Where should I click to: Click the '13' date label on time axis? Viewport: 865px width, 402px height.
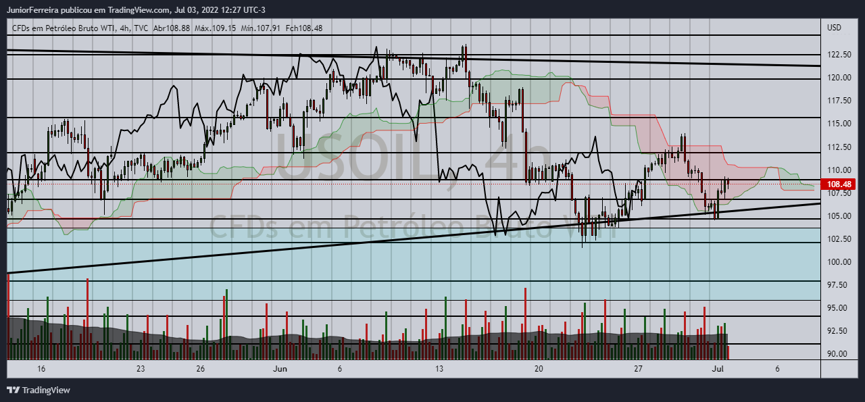(439, 369)
